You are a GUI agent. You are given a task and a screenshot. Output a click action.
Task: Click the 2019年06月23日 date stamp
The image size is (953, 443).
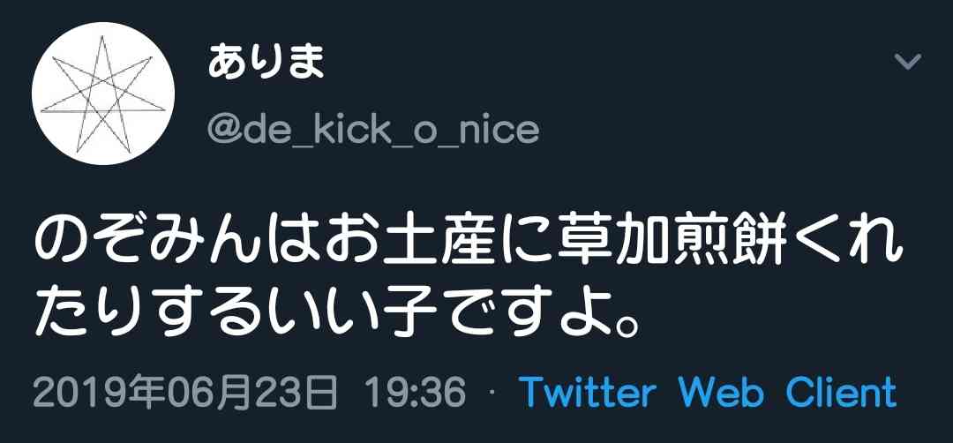point(185,393)
